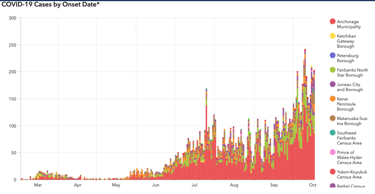375x194 pixels.
Task: Click the 300 value on the y-axis
Action: [12, 18]
